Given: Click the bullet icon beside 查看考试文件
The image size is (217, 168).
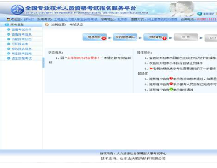Looking at the screenshot, I should 9,30.
